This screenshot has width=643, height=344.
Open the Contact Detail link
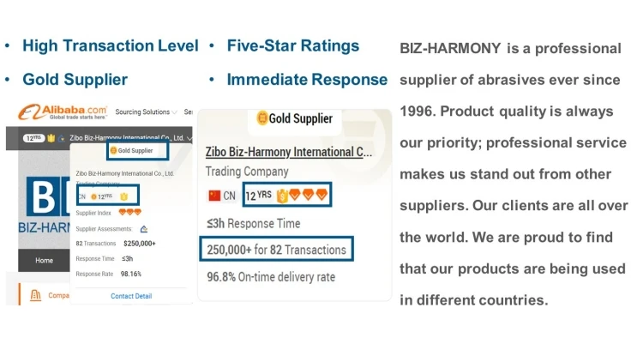(131, 296)
